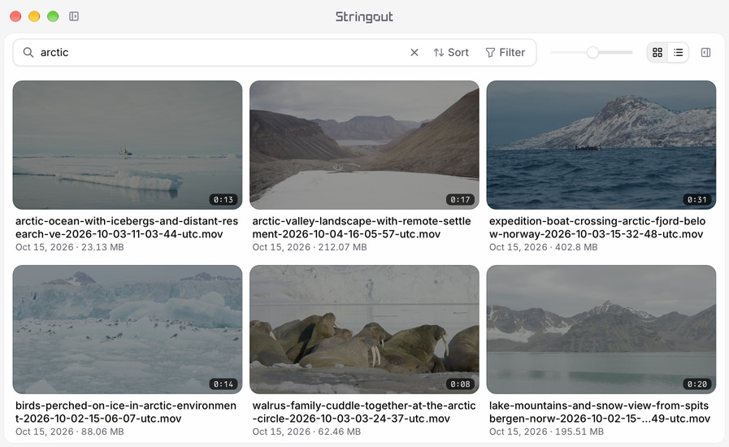
Task: Click the Stringout window title
Action: [x=364, y=17]
